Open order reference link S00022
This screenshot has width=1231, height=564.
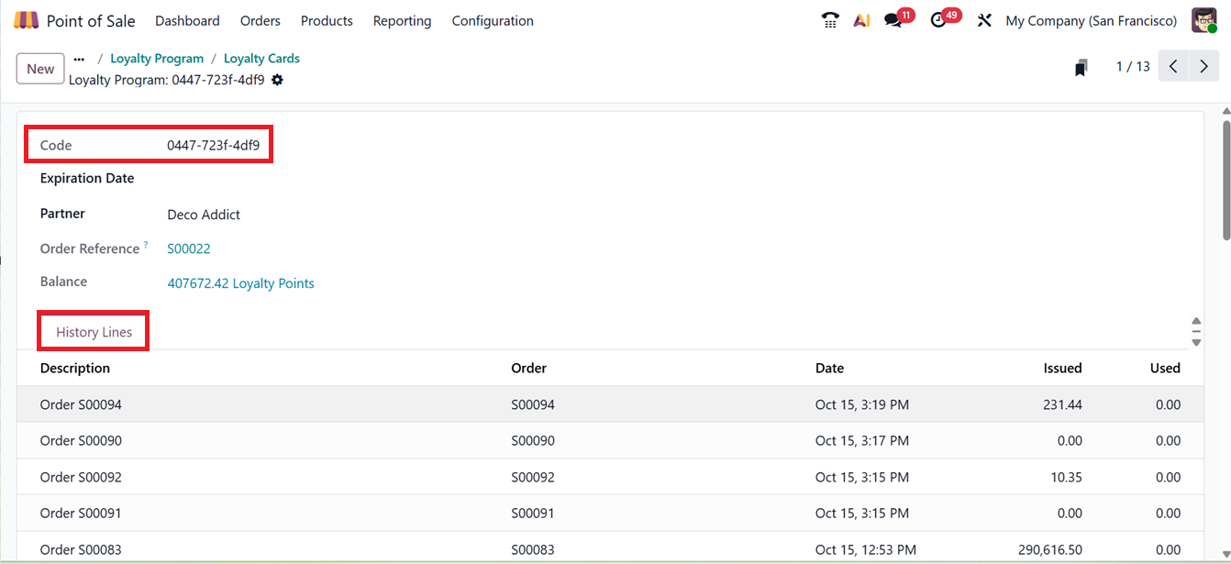(x=189, y=249)
